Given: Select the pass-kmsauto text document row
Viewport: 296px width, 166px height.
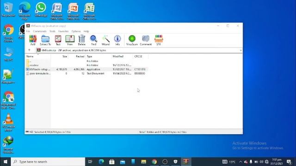Looking at the screenshot, I should coord(86,73).
